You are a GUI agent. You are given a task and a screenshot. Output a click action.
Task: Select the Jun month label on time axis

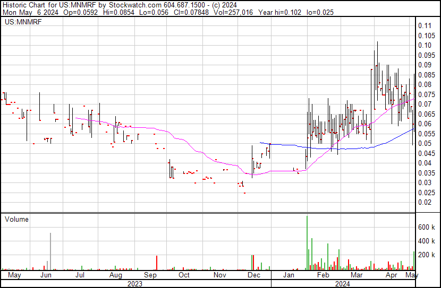click(46, 276)
